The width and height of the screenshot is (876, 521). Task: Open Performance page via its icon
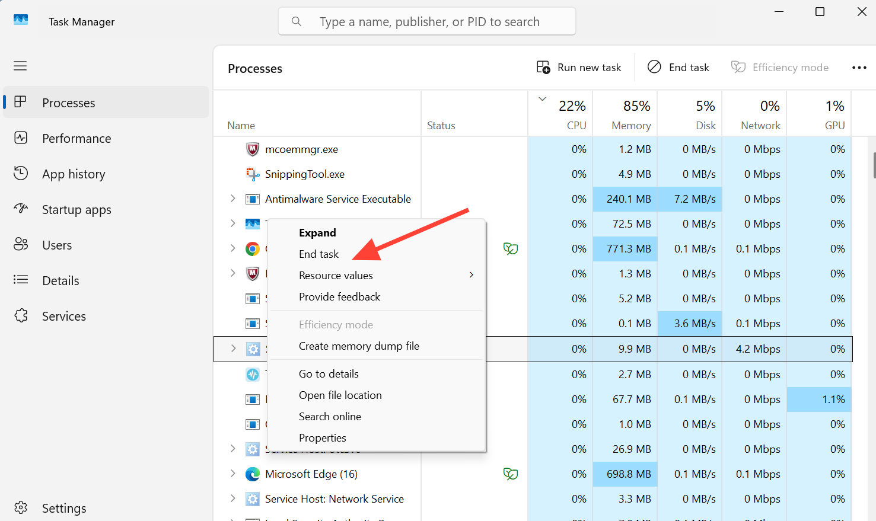point(21,138)
